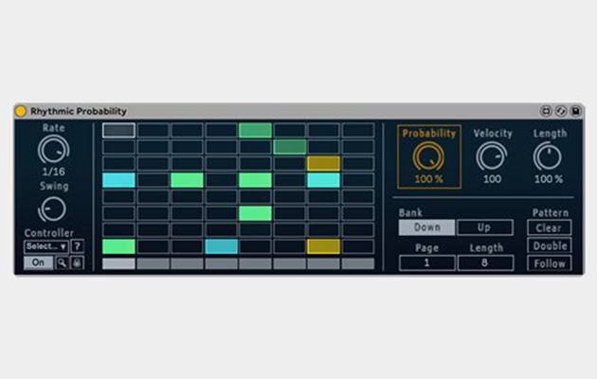
Task: Click the lock icon under Controller
Action: point(77,262)
